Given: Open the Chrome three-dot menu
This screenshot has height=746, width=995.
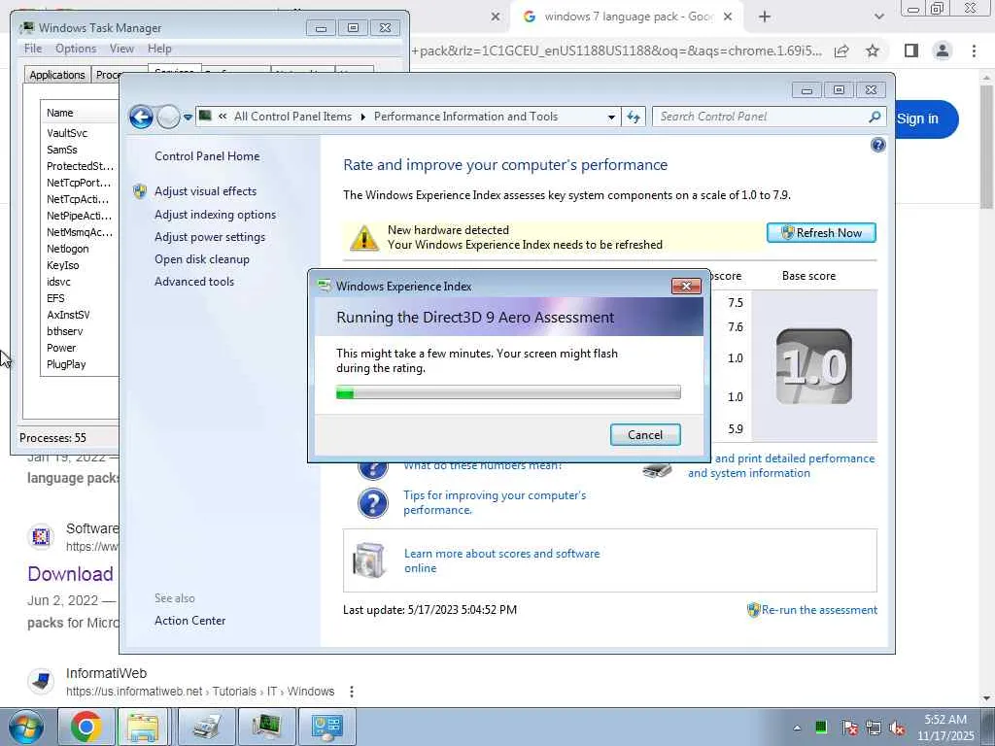Looking at the screenshot, I should (x=974, y=51).
